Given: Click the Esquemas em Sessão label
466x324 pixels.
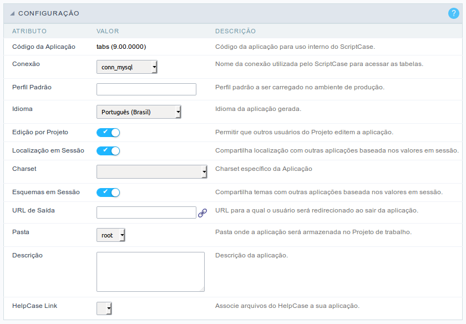Looking at the screenshot, I should [x=45, y=192].
